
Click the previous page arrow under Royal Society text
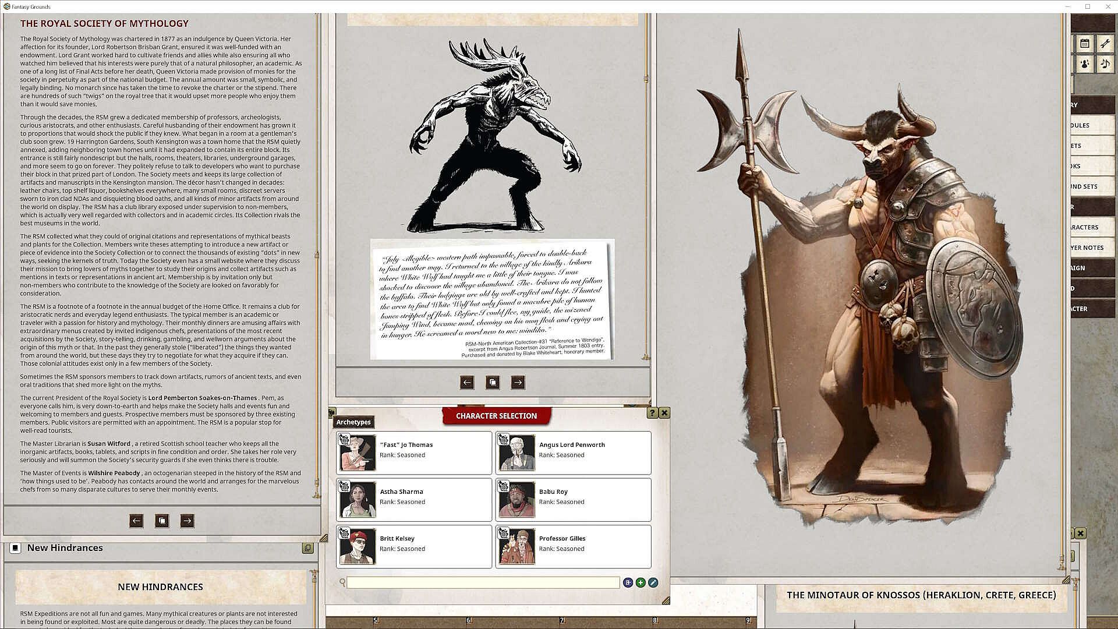136,521
